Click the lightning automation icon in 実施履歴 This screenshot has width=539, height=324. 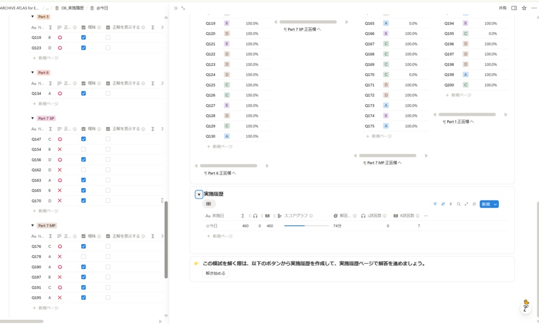pos(451,204)
